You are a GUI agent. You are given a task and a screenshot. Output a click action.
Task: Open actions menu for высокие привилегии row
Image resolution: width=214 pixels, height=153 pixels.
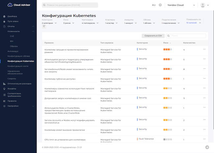pyautogui.click(x=204, y=129)
